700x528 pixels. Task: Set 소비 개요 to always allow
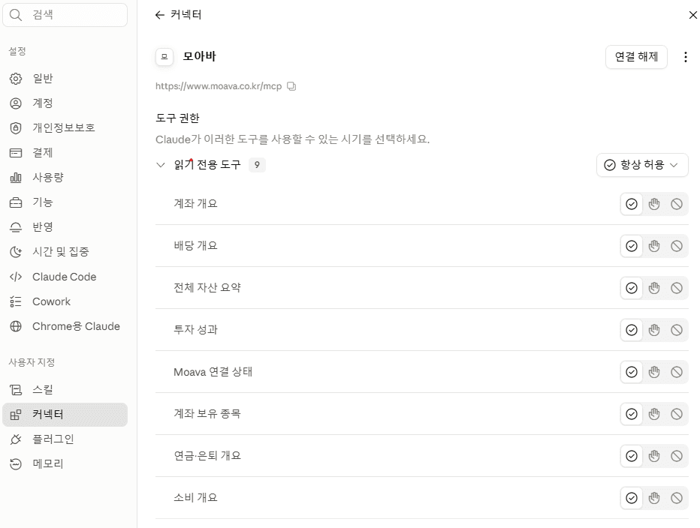[x=631, y=498]
